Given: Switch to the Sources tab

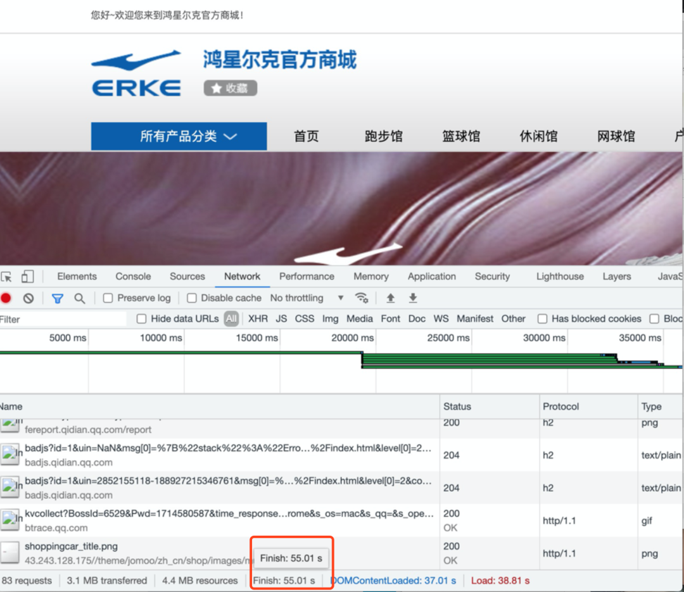Looking at the screenshot, I should coord(187,277).
